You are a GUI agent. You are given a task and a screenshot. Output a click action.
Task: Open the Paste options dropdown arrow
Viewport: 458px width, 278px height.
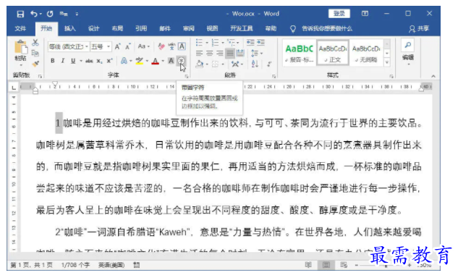pyautogui.click(x=21, y=65)
